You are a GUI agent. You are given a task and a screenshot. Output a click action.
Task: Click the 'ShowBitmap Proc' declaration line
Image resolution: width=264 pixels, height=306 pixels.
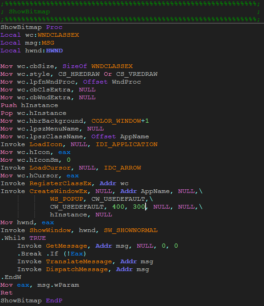point(31,27)
